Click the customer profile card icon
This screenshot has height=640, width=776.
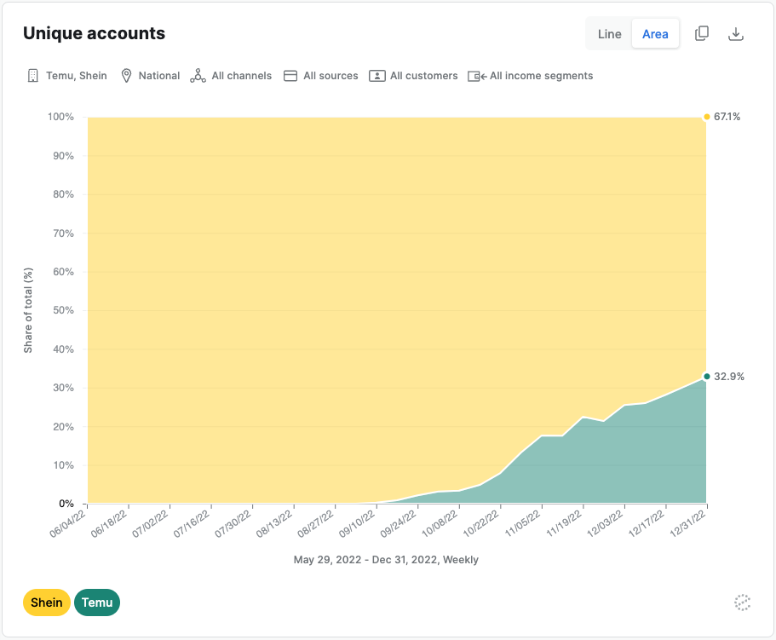click(x=377, y=76)
